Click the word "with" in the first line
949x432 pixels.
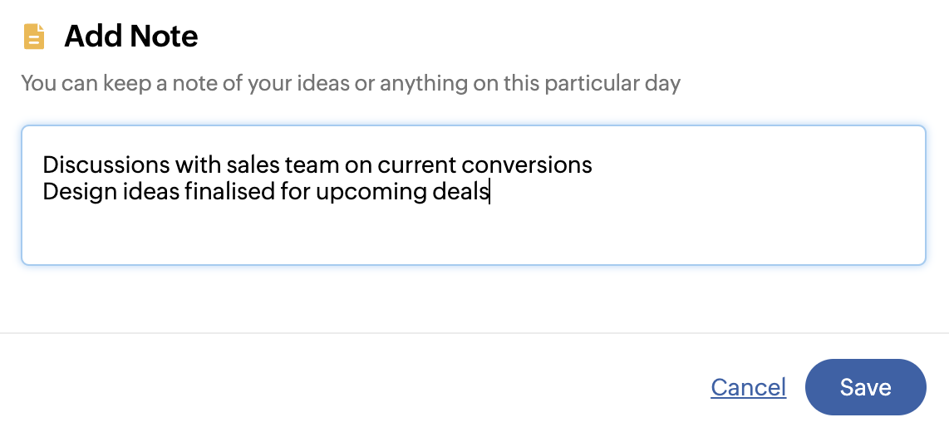[198, 164]
